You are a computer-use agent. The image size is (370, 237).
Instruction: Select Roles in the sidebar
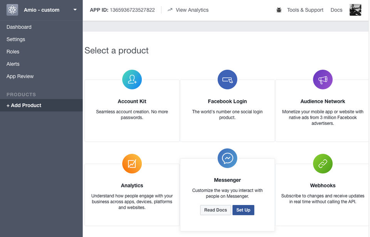pyautogui.click(x=13, y=52)
